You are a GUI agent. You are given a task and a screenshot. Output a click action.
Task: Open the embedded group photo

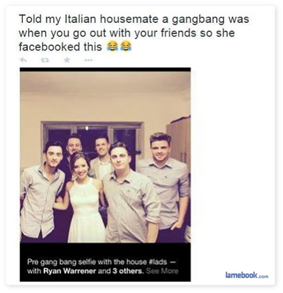105,157
